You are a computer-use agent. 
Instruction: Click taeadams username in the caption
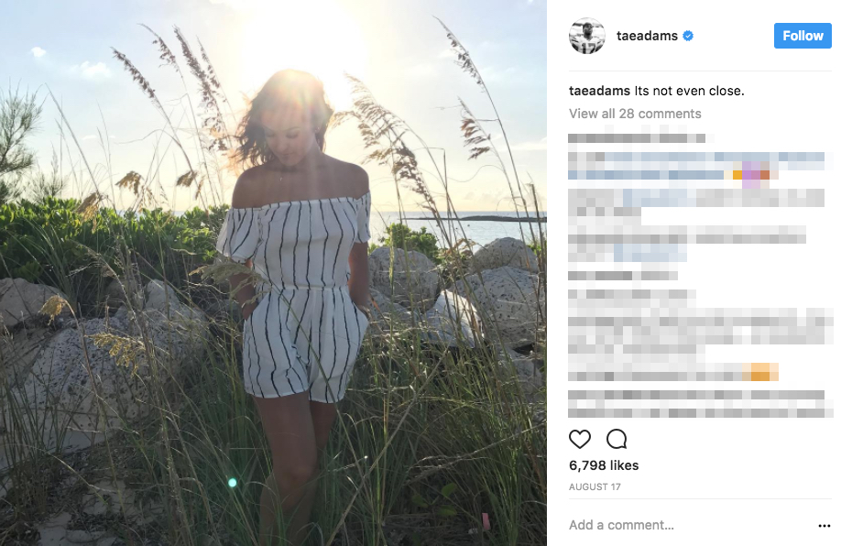(599, 91)
